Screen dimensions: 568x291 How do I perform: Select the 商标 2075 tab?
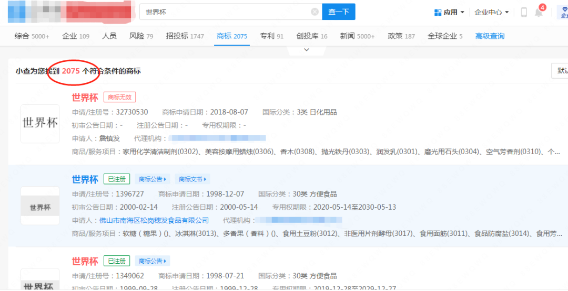click(x=232, y=36)
